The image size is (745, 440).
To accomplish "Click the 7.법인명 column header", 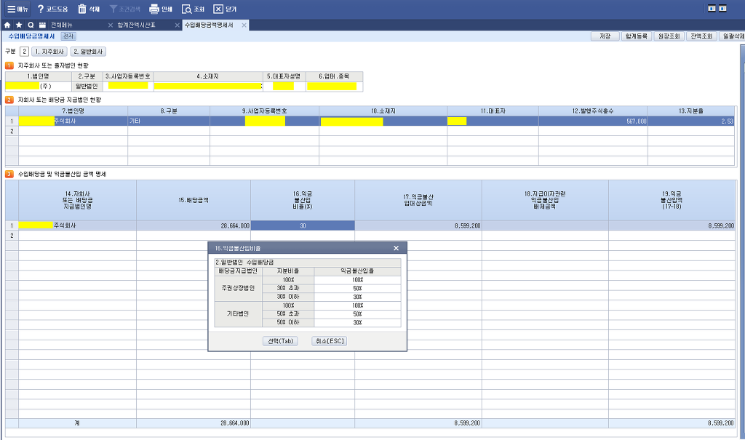I will [x=73, y=111].
